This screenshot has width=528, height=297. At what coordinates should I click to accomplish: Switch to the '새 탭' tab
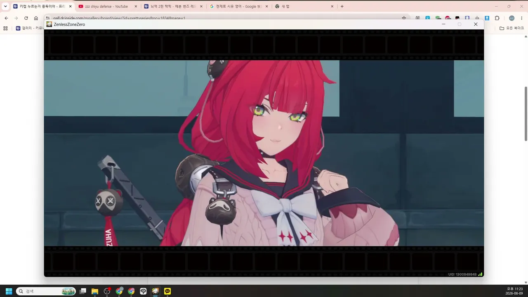[304, 6]
